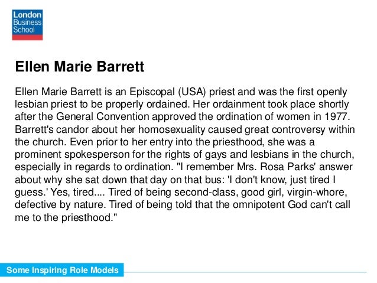Screen dimensions: 377x283
Task: Click the London Business School logo
Action: point(27,25)
